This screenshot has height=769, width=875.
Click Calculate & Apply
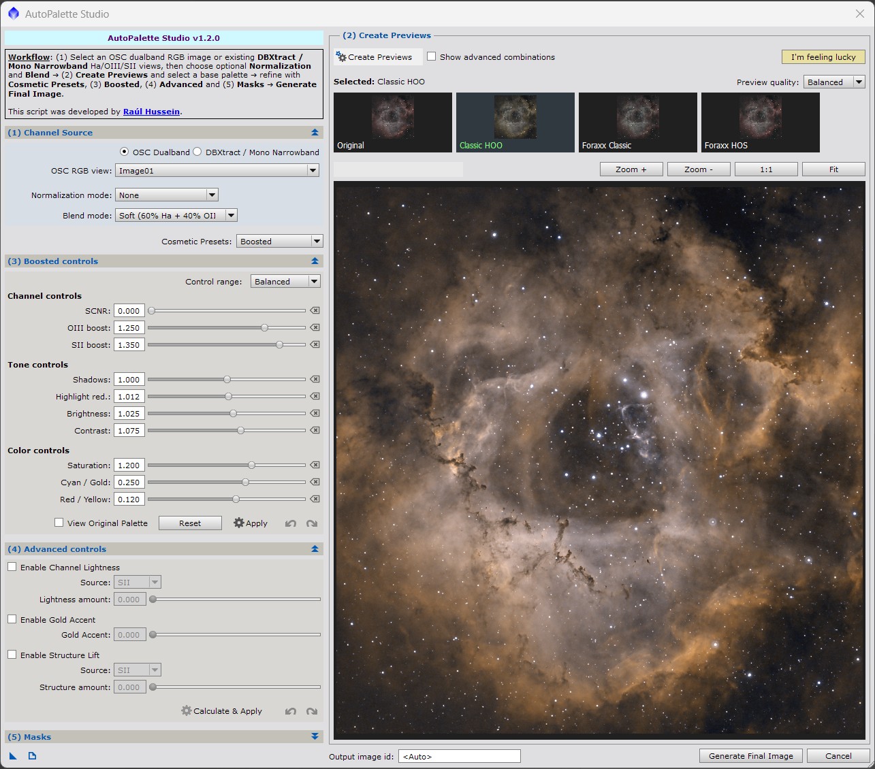[221, 711]
